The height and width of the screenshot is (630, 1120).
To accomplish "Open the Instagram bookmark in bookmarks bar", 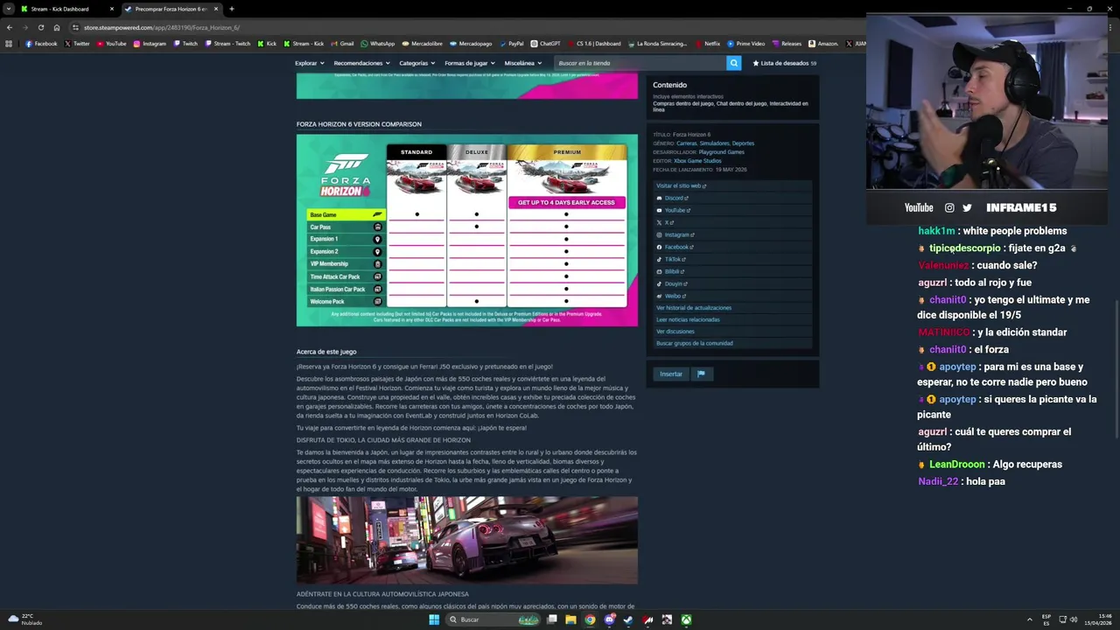I will click(150, 44).
